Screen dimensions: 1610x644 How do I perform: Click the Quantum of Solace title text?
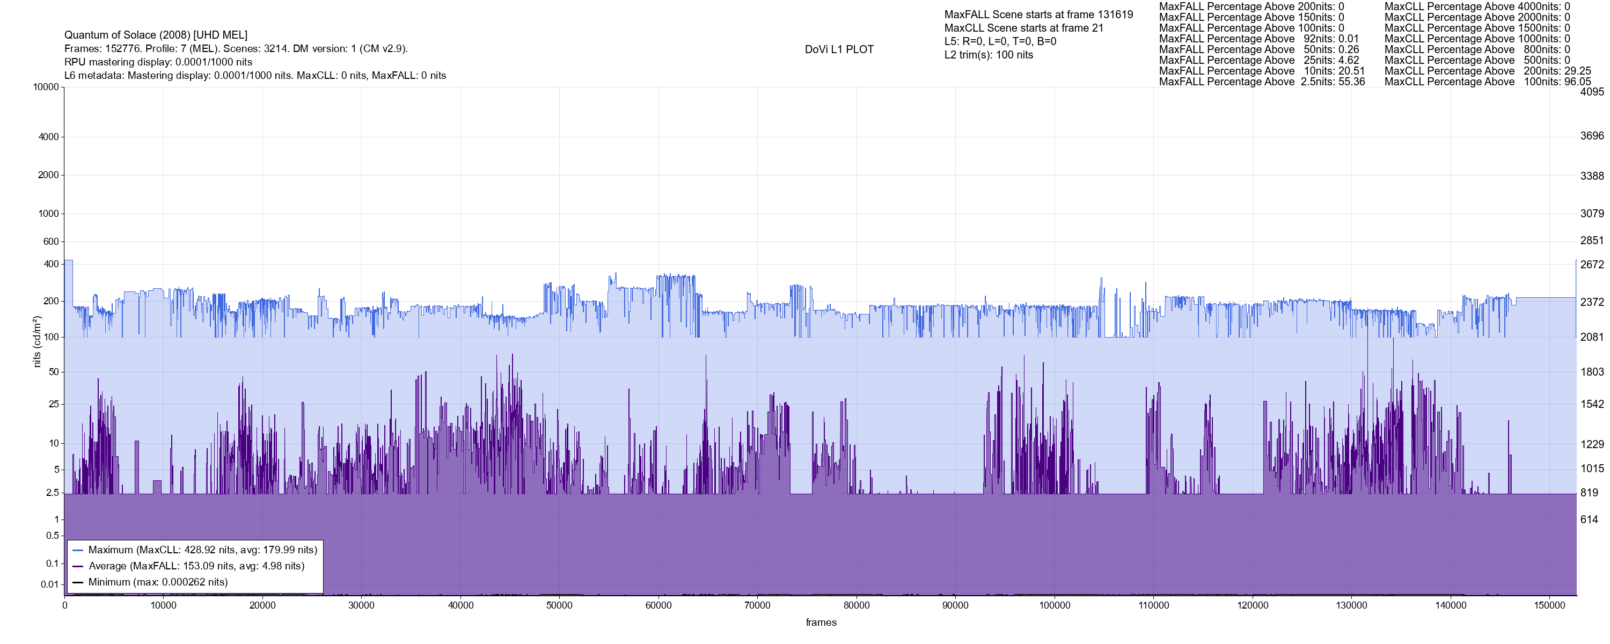coord(156,35)
